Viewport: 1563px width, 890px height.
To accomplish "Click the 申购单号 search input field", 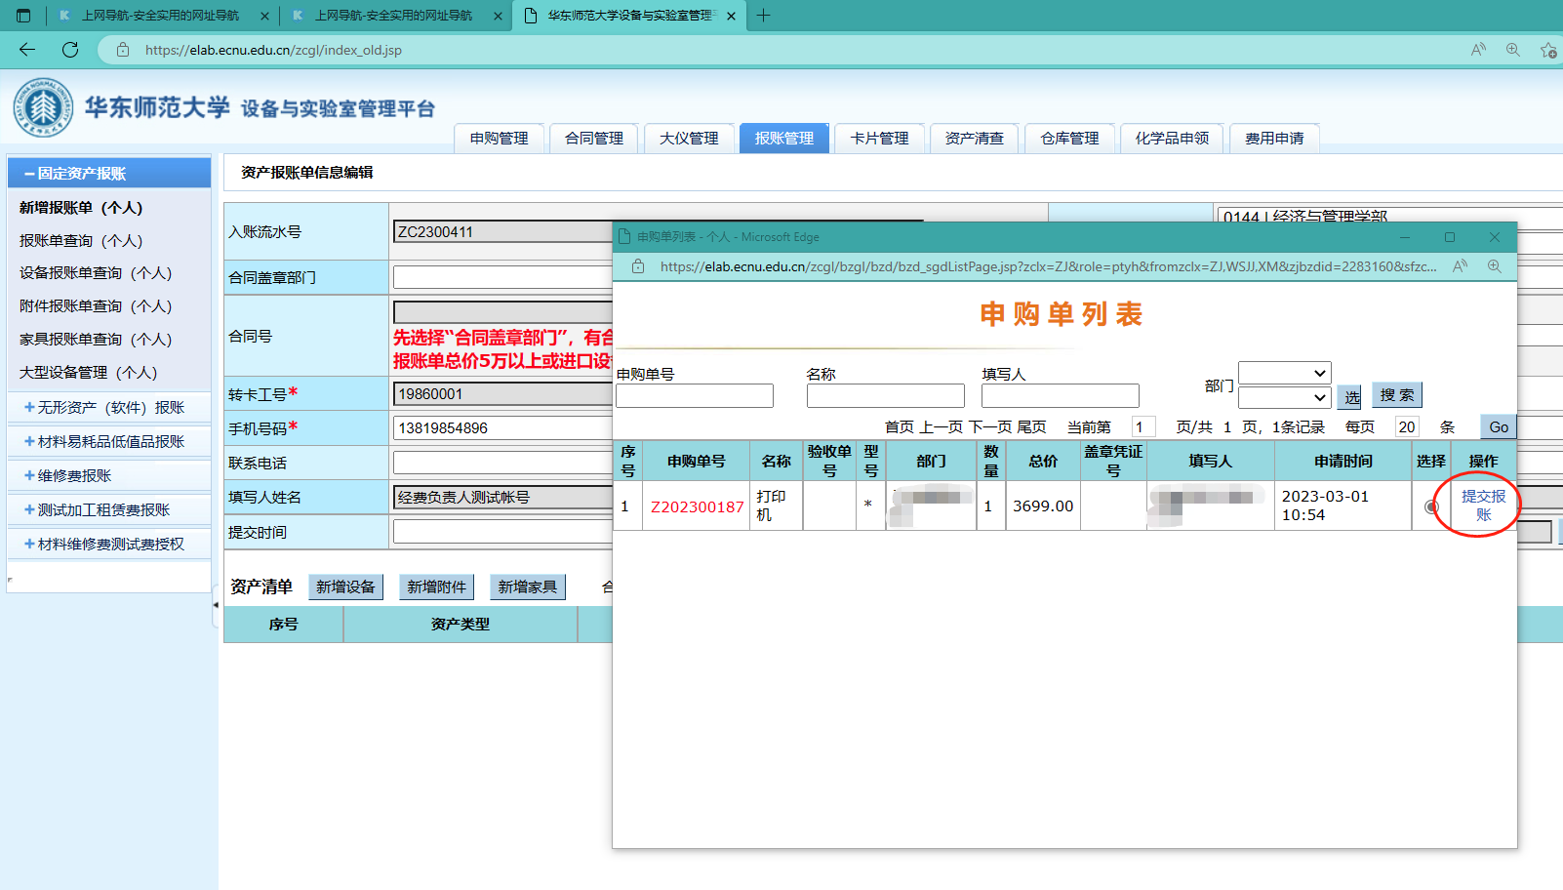I will pyautogui.click(x=695, y=395).
